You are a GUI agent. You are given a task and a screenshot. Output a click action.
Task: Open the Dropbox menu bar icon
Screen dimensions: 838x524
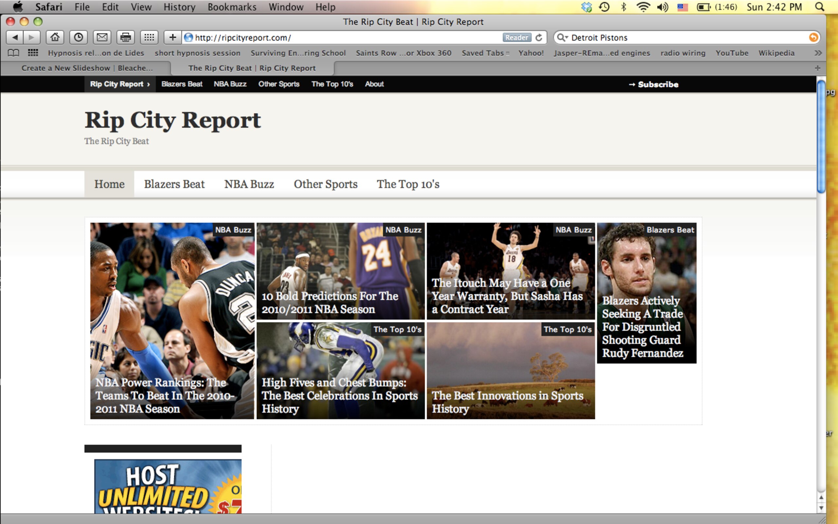pyautogui.click(x=586, y=7)
